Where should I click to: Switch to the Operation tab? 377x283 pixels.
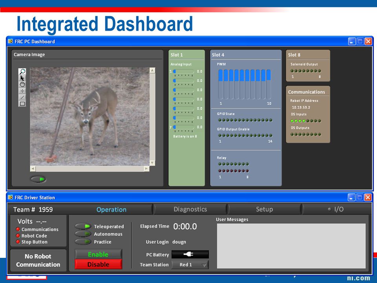click(x=111, y=209)
